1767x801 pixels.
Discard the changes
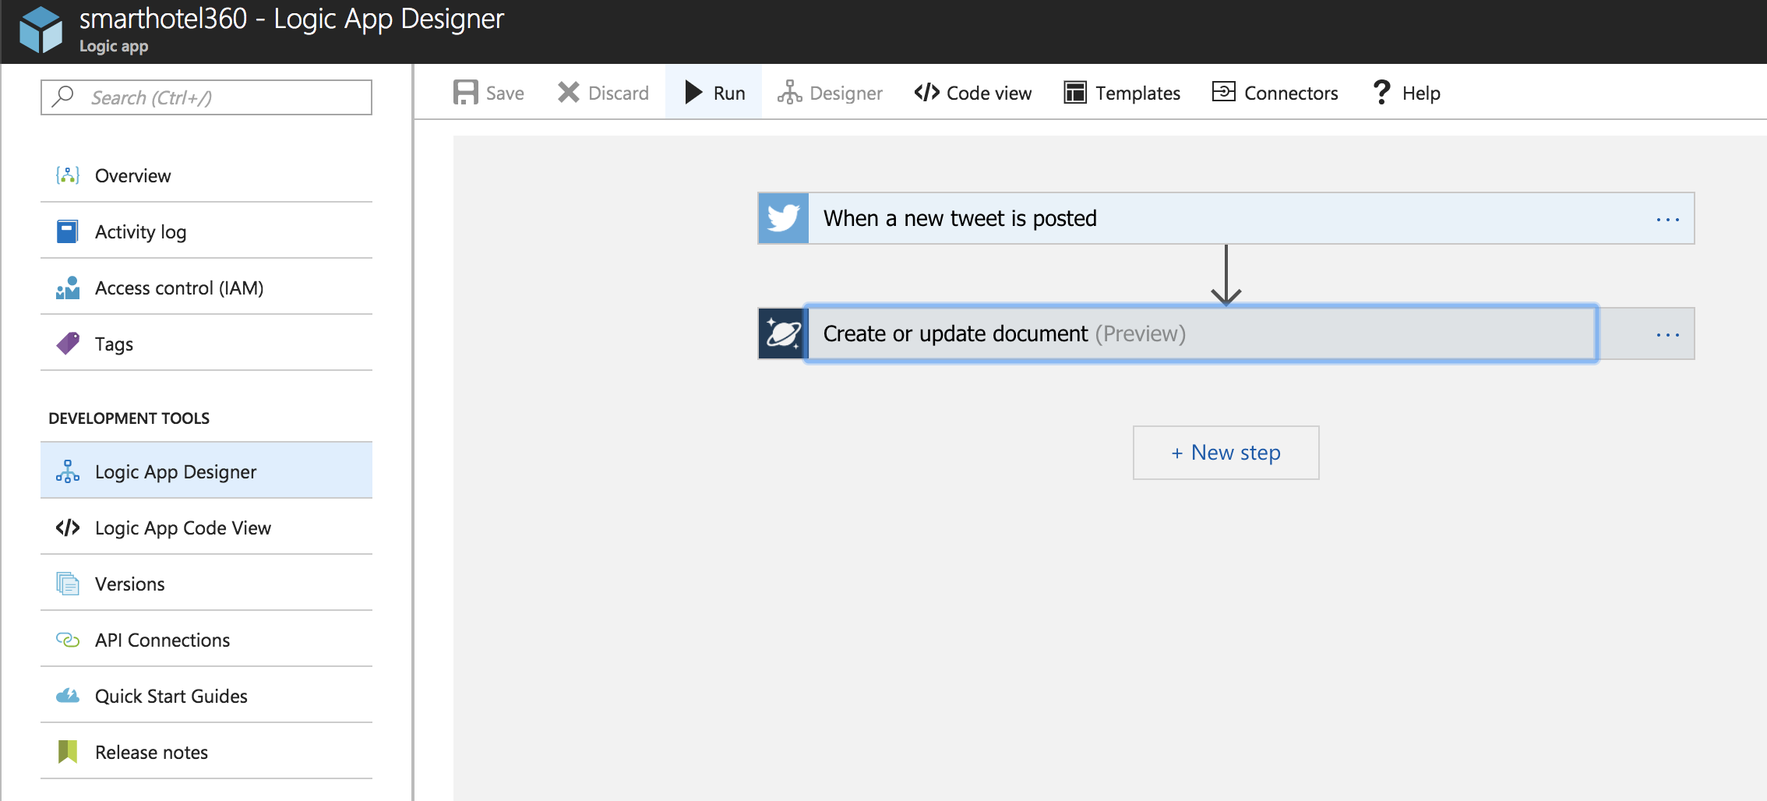(603, 93)
